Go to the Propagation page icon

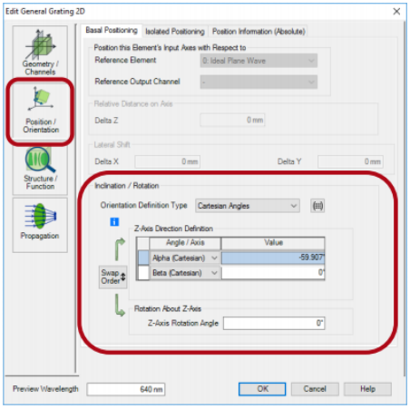click(40, 225)
